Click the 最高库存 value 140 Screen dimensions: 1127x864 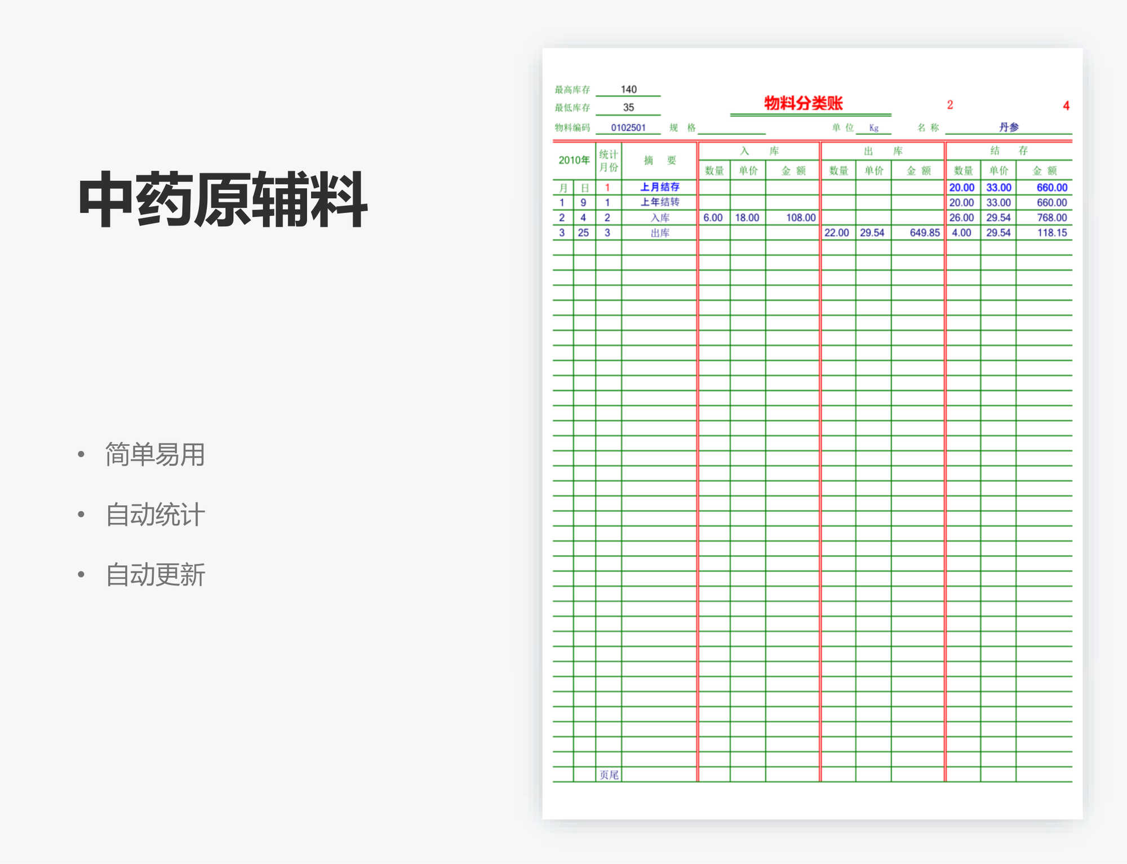coord(628,89)
